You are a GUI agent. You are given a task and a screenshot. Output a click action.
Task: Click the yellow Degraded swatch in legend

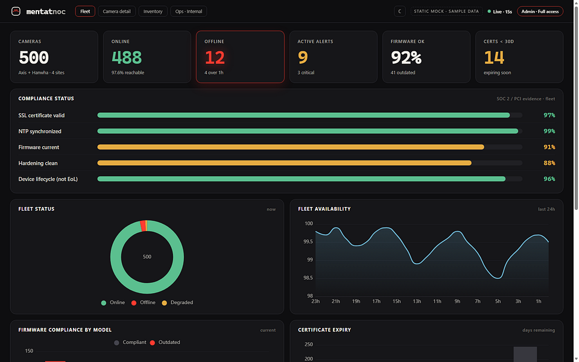coord(164,303)
